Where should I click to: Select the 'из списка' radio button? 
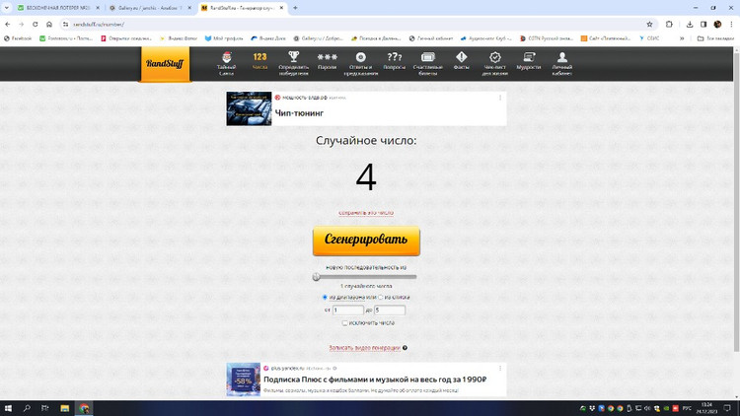(x=380, y=297)
